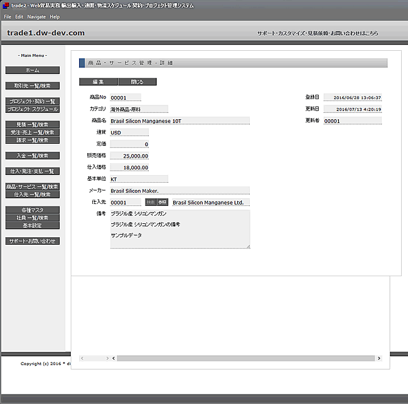The width and height of the screenshot is (408, 404).
Task: Click the 基本単位 field KT
Action: click(139, 179)
